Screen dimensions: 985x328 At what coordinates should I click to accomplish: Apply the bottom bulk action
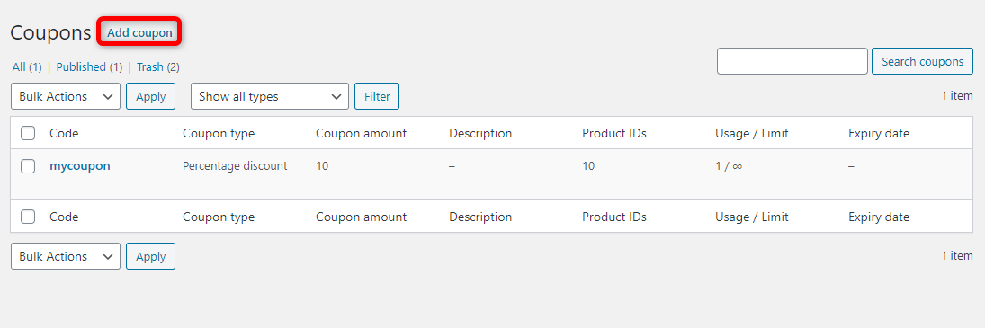click(151, 256)
